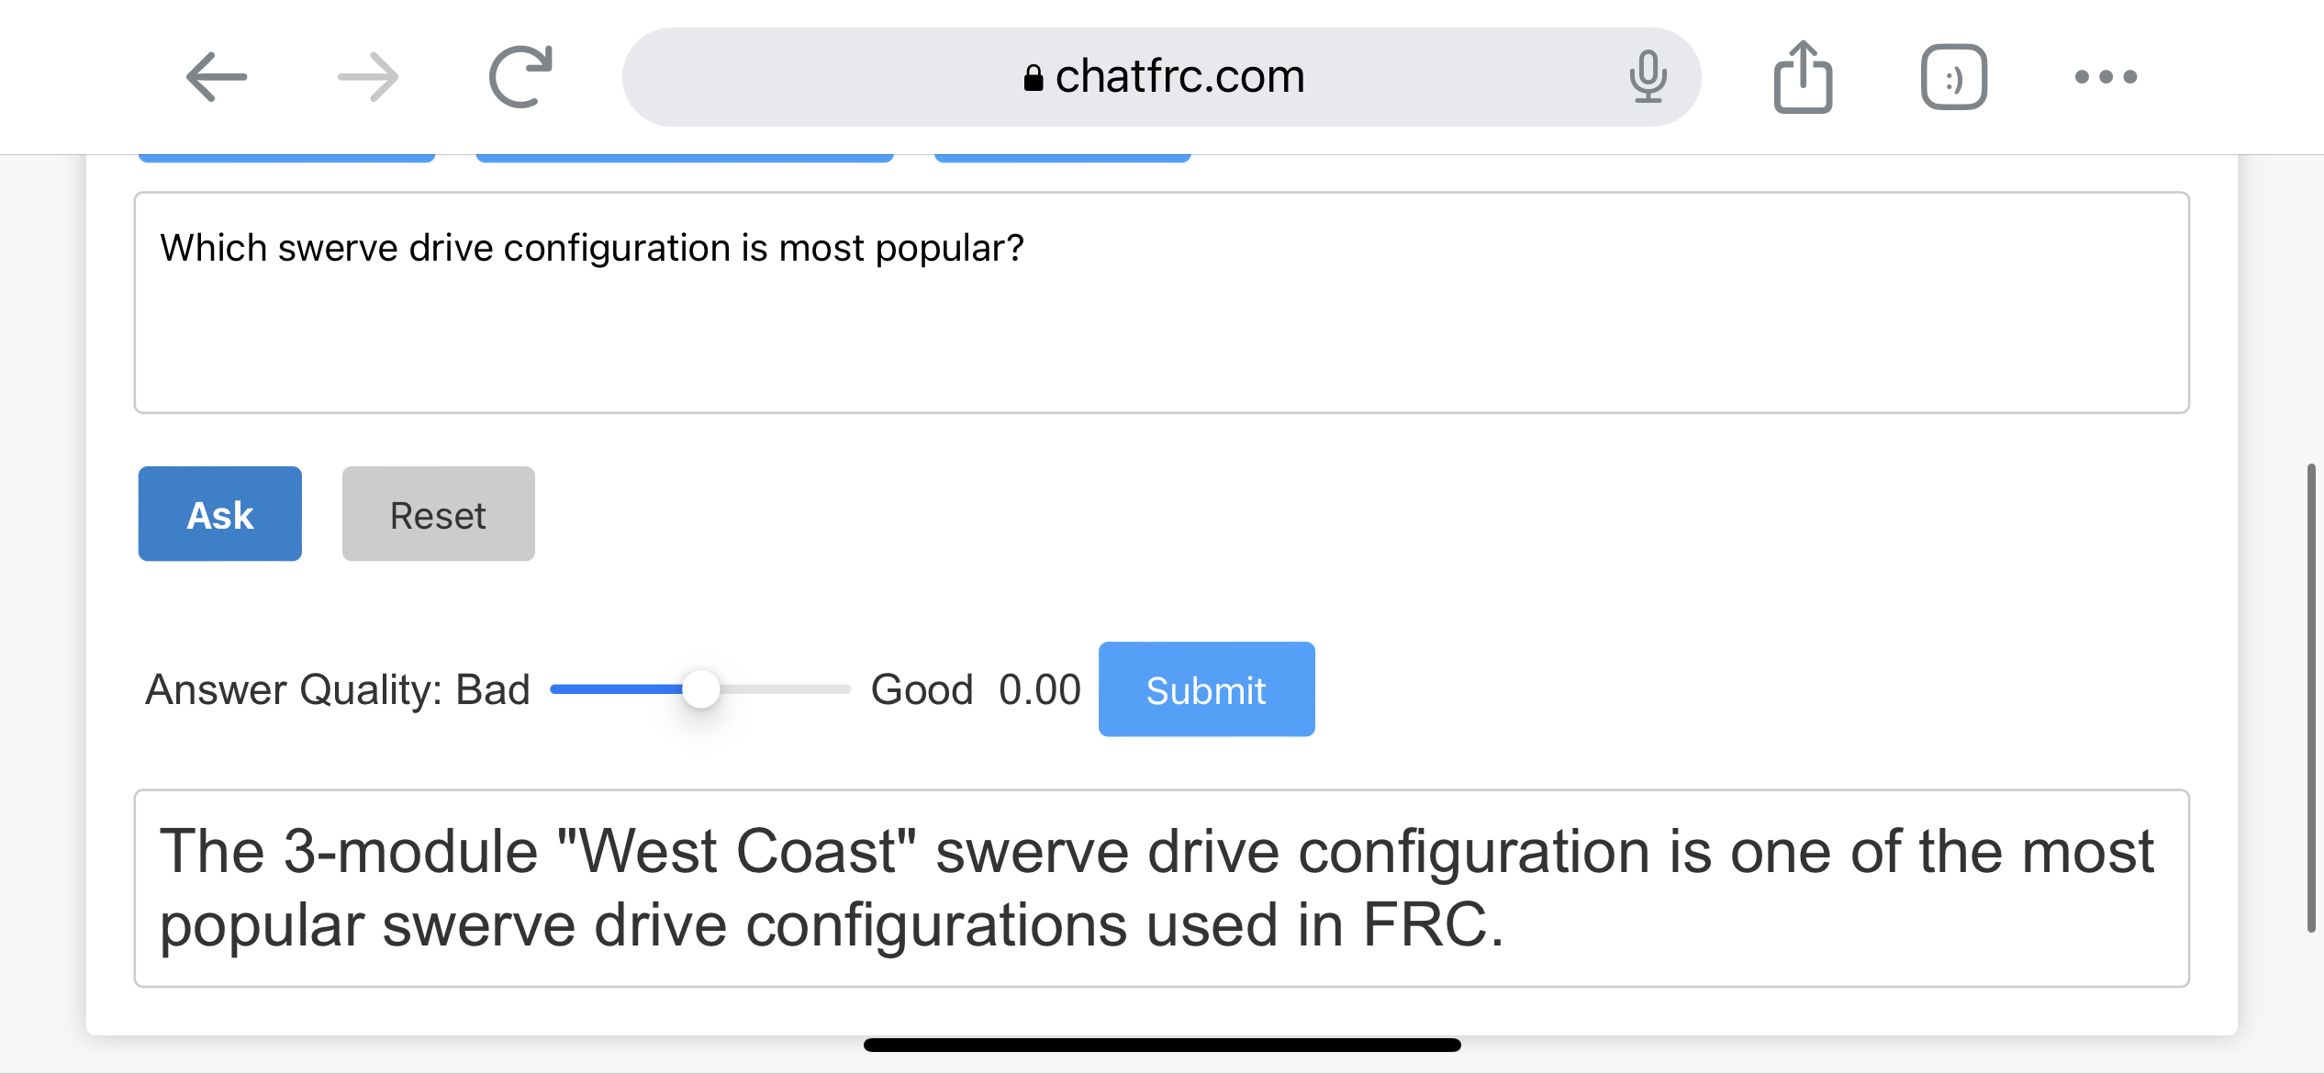Open the tabs switcher icon
This screenshot has width=2324, height=1074.
pyautogui.click(x=1954, y=76)
